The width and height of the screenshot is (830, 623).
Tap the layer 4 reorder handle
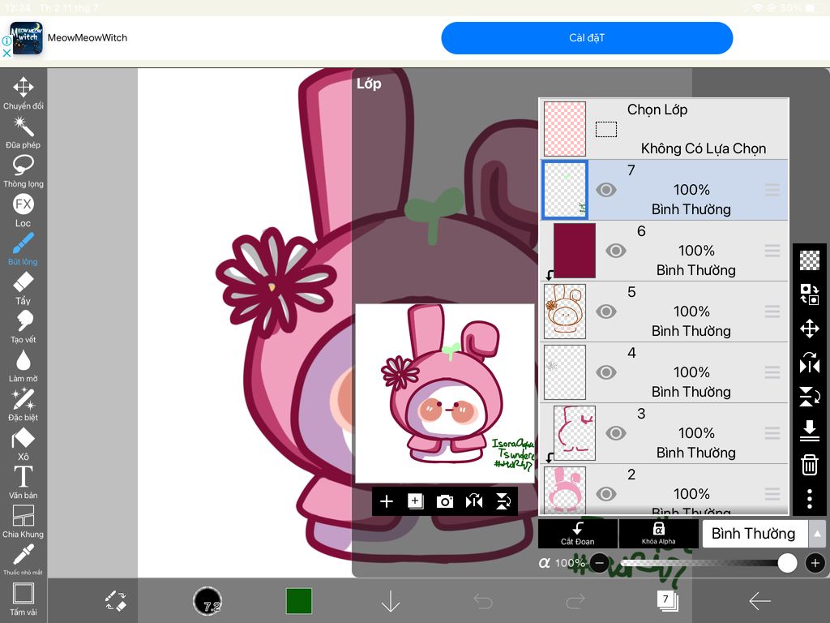tap(772, 372)
